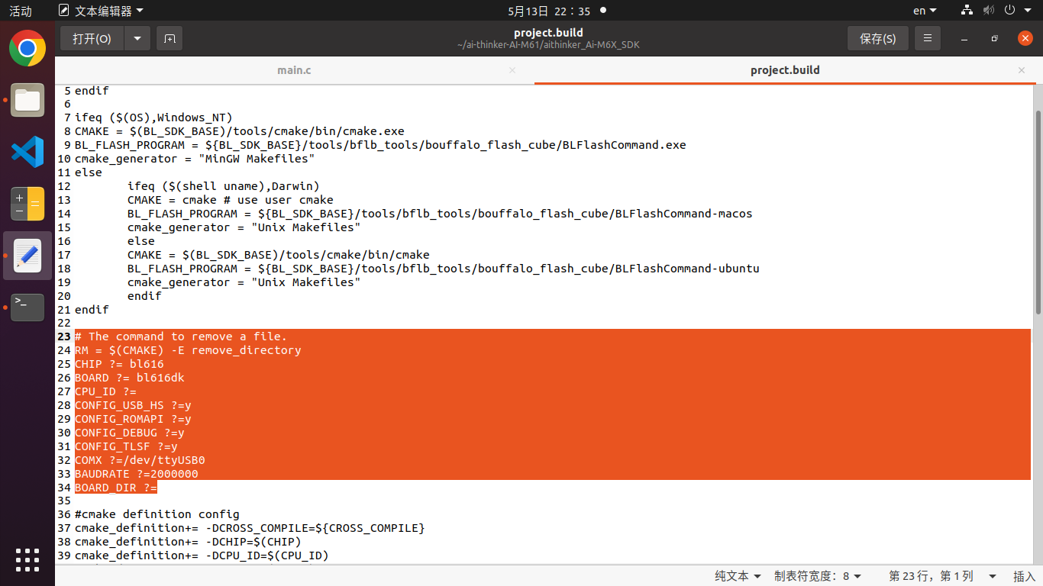This screenshot has width=1043, height=586.
Task: Expand the recent files arrow beside Open
Action: [137, 38]
